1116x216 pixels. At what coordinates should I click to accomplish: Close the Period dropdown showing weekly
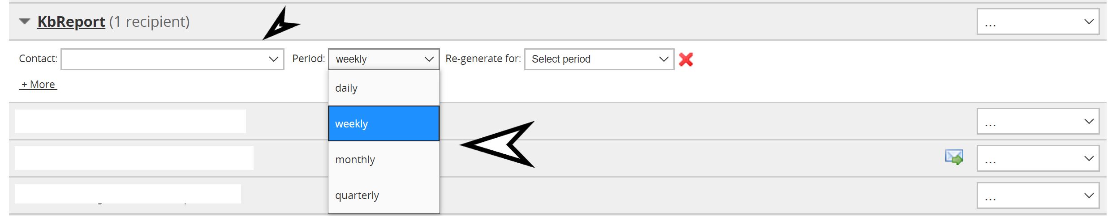[384, 59]
